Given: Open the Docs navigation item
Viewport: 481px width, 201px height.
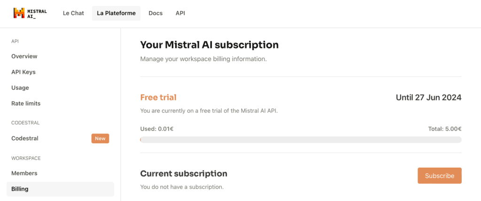Looking at the screenshot, I should click(x=155, y=13).
